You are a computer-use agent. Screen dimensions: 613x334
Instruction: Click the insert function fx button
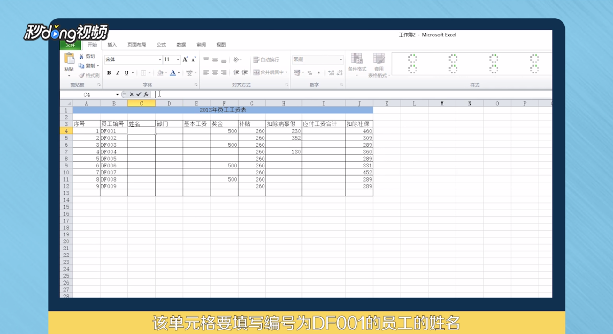(x=146, y=94)
